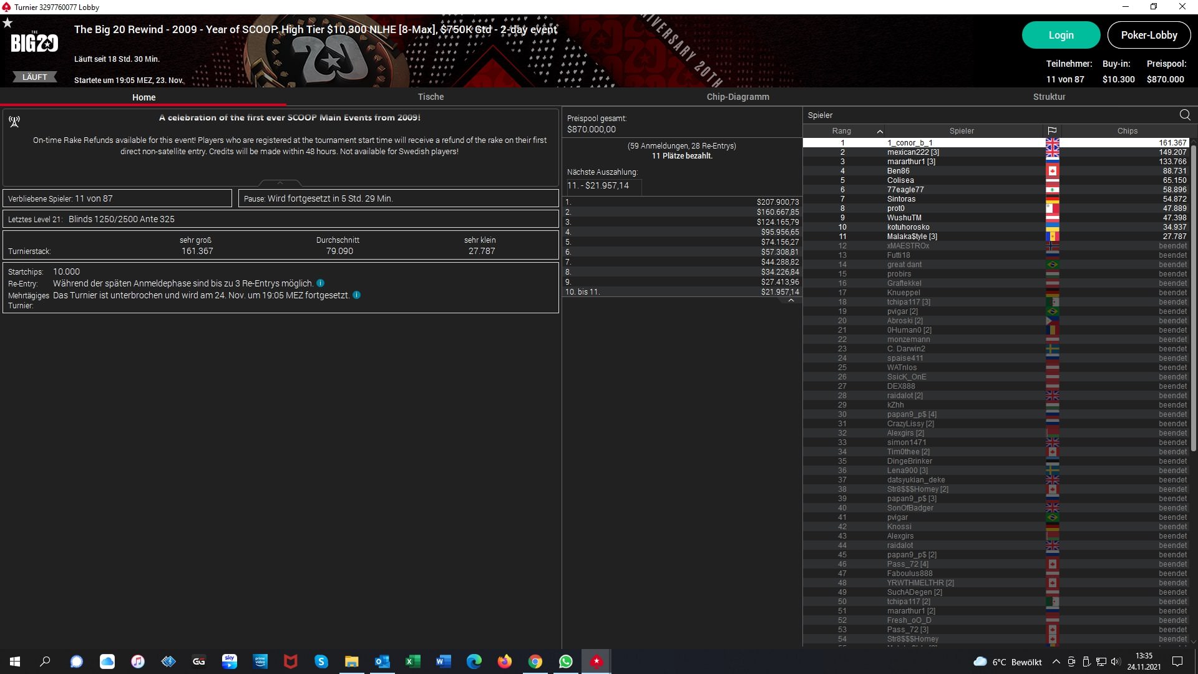
Task: Open the GG poker taskbar icon
Action: (x=199, y=662)
